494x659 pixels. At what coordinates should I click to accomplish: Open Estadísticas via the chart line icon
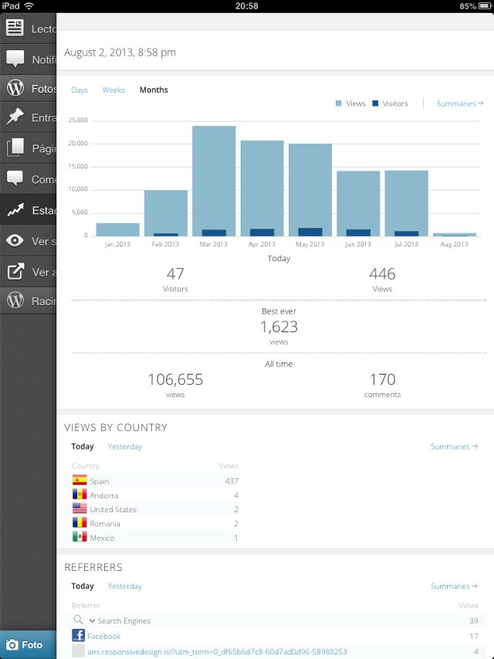15,209
